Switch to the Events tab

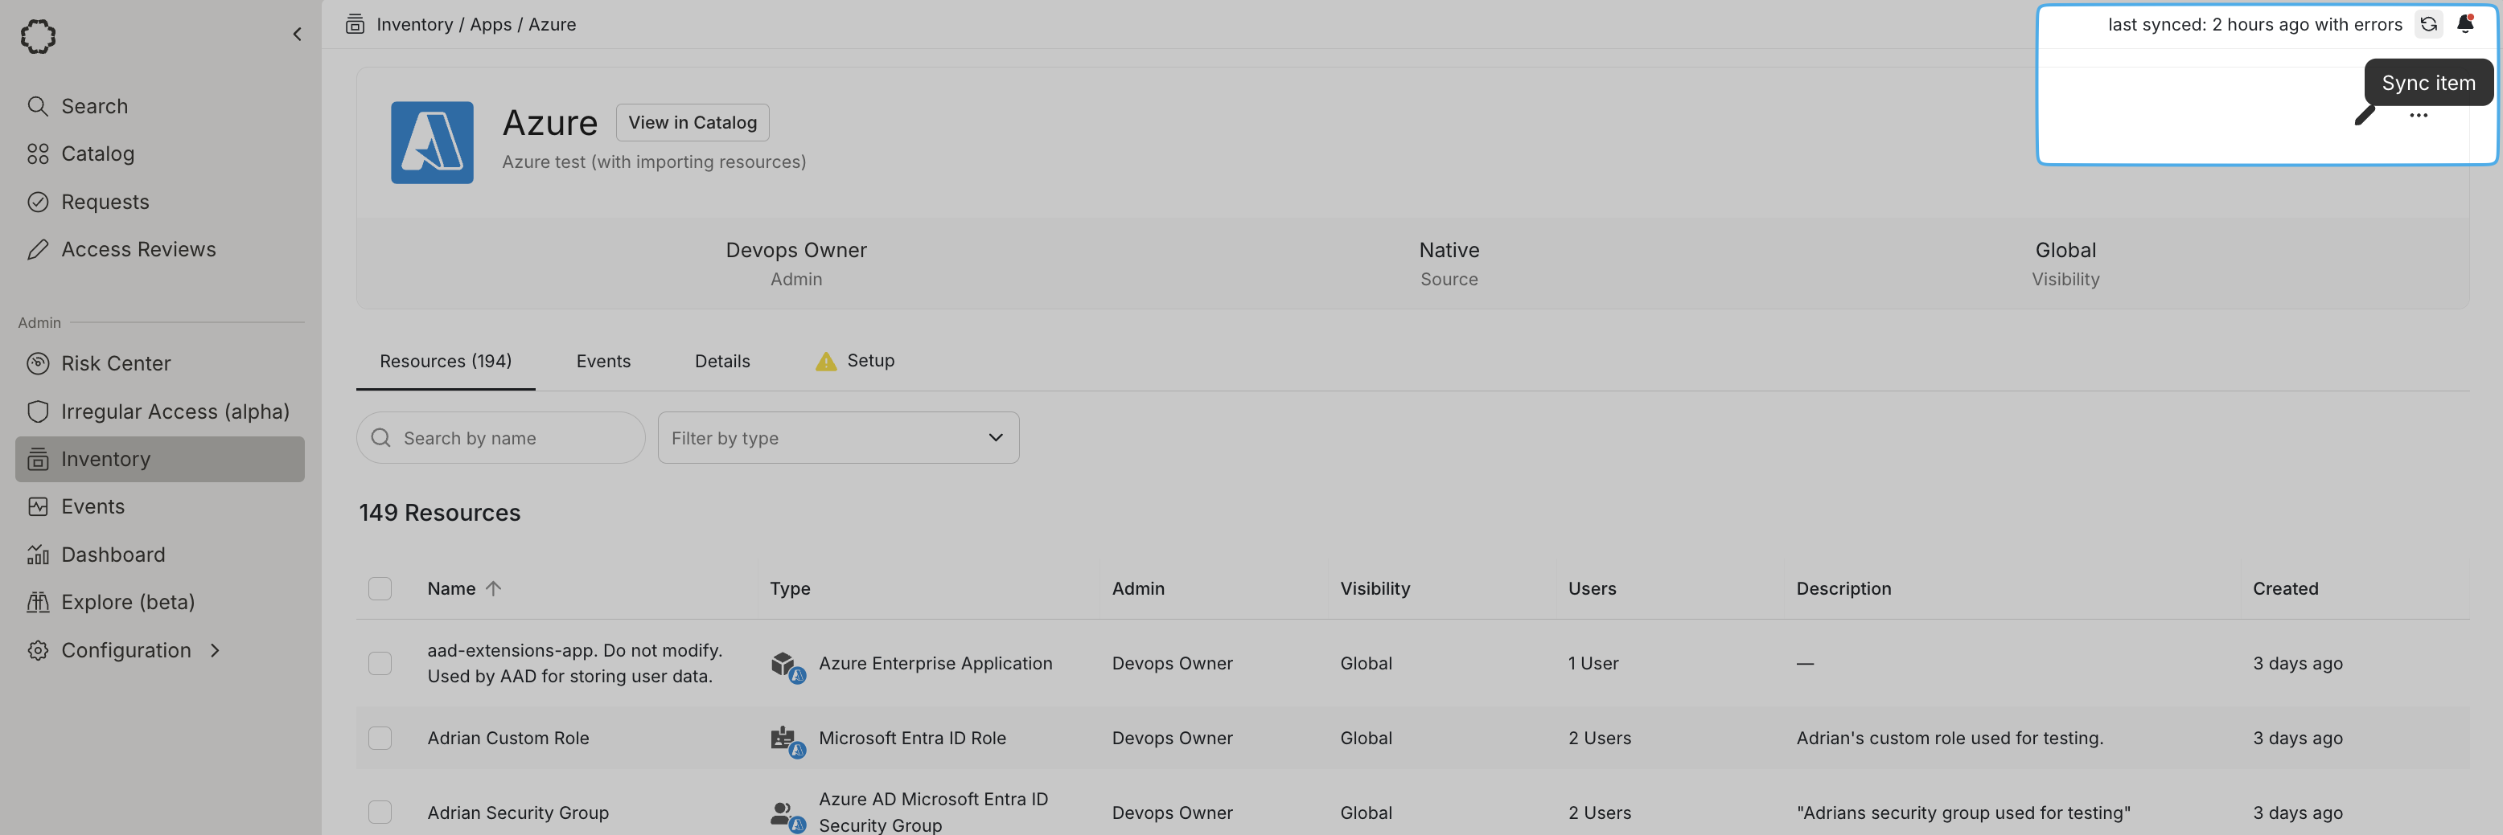click(602, 361)
